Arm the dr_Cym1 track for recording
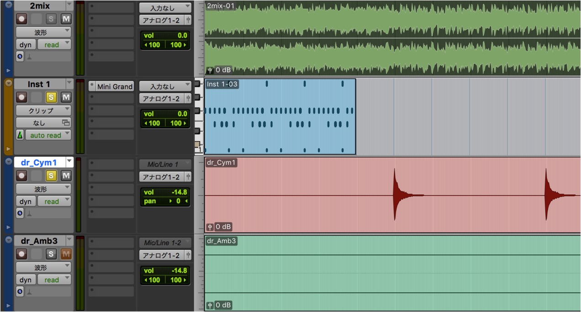This screenshot has width=581, height=312. tap(21, 176)
